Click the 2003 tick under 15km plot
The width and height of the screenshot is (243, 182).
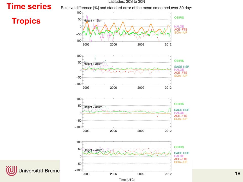(x=86, y=44)
